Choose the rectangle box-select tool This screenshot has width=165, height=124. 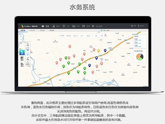[28, 49]
